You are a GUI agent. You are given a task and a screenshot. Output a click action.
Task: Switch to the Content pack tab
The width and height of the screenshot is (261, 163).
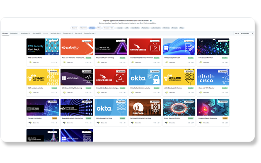[68, 33]
